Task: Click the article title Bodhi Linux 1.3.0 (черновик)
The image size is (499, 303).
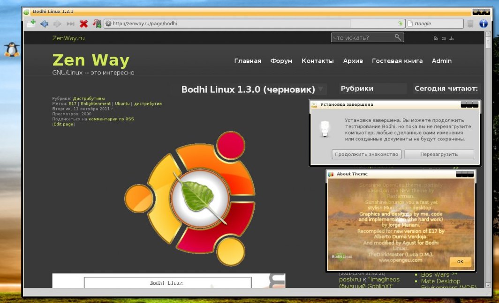Action: point(248,89)
